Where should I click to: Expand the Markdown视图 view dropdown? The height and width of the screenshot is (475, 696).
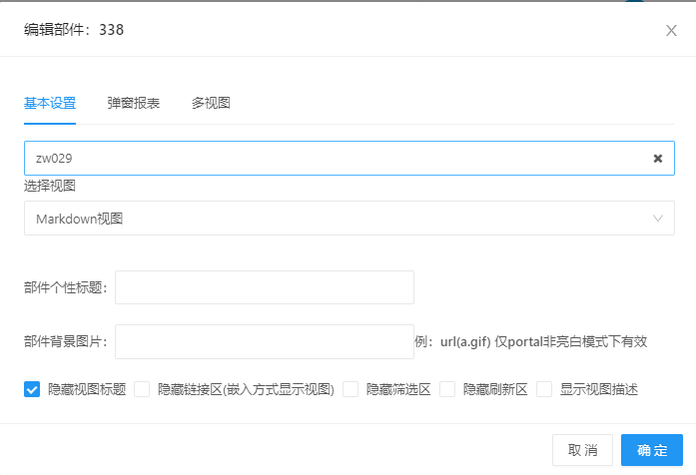340,219
